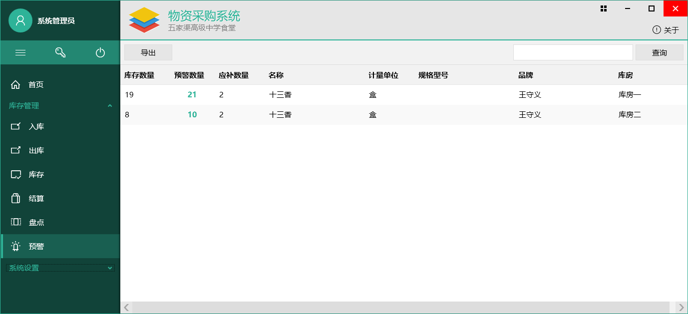688x314 pixels.
Task: Click the horizontal scrollbar right arrow
Action: click(681, 308)
